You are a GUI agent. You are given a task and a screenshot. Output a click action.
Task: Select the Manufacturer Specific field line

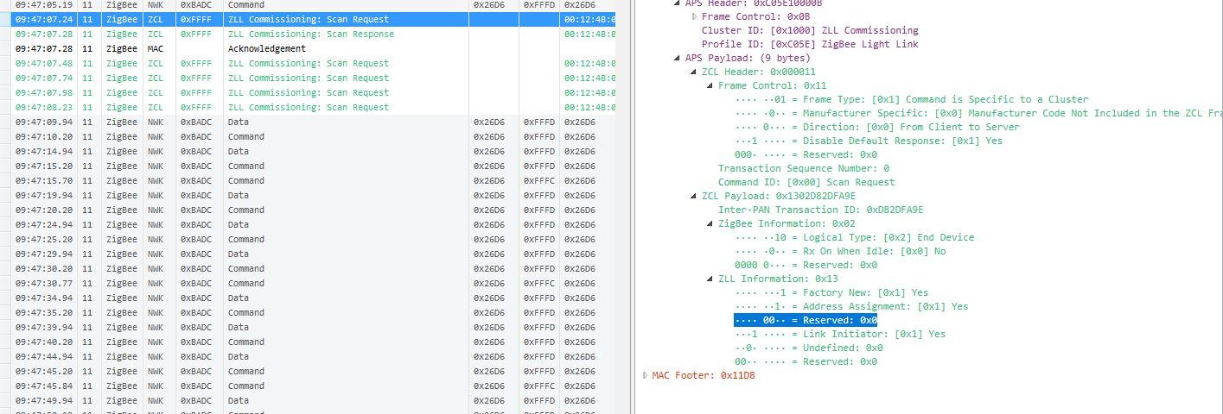click(x=978, y=113)
